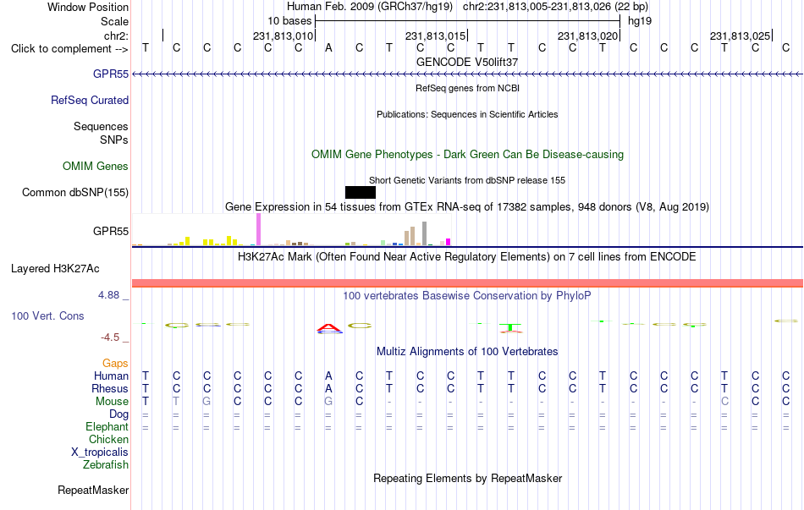Select the Zebrafish alignment row label
The image size is (804, 510).
tap(106, 465)
